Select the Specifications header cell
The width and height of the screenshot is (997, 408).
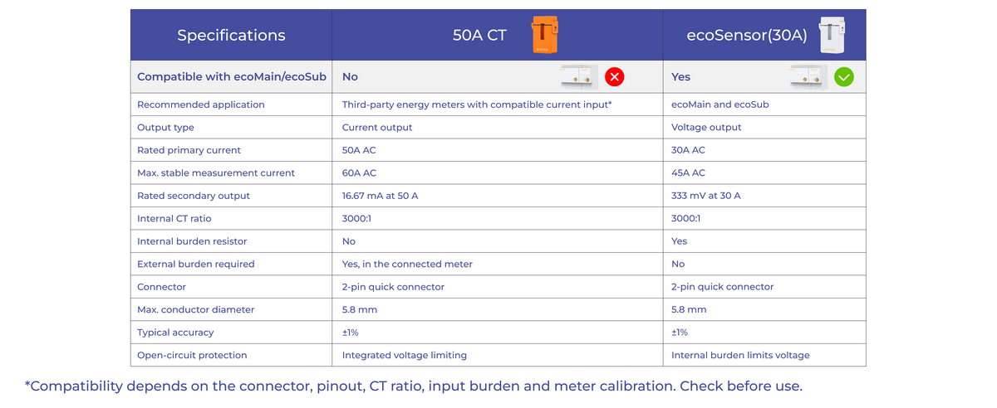(231, 35)
